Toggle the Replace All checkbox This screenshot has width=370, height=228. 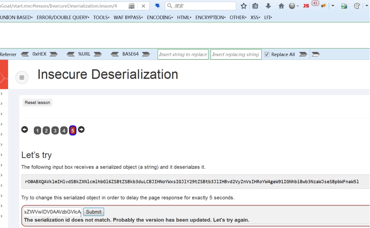coord(267,54)
